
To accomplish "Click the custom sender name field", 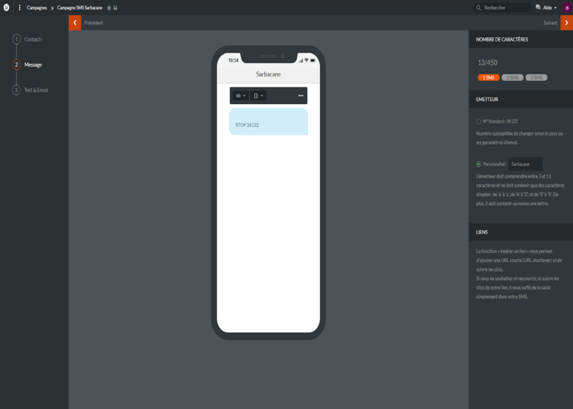I will pos(525,164).
